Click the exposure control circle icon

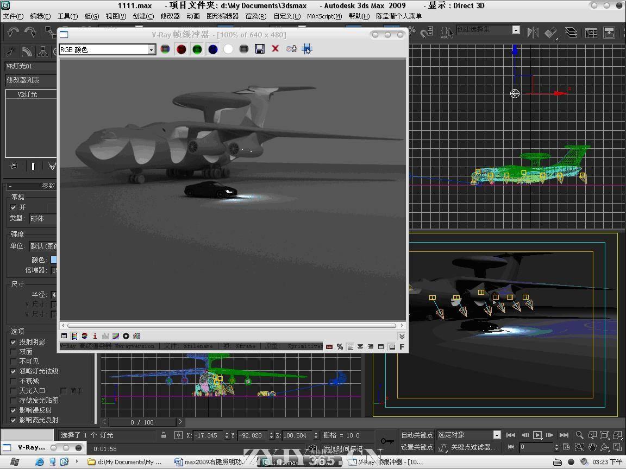tap(126, 336)
